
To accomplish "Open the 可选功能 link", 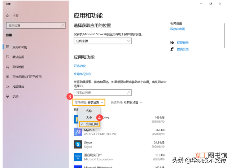I will (79, 66).
